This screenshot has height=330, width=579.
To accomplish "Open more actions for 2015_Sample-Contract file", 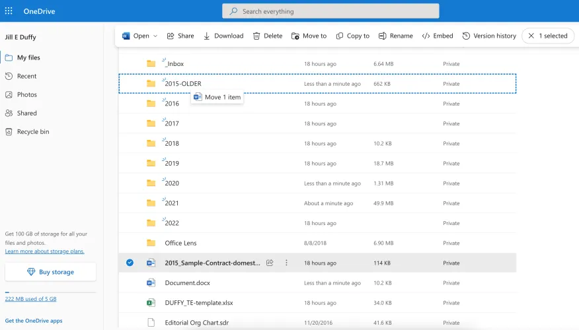I will coord(286,263).
